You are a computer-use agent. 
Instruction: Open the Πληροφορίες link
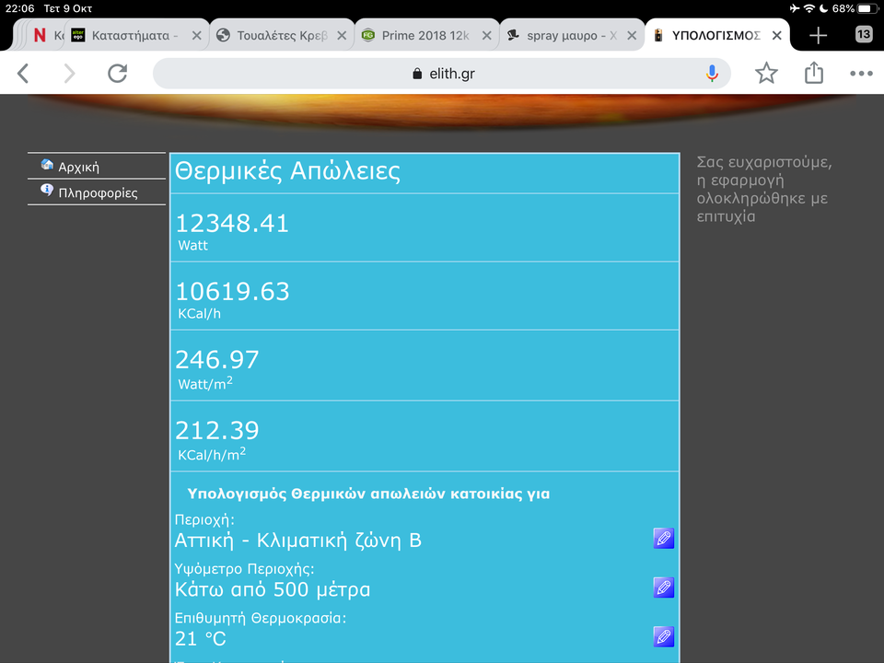pyautogui.click(x=97, y=192)
